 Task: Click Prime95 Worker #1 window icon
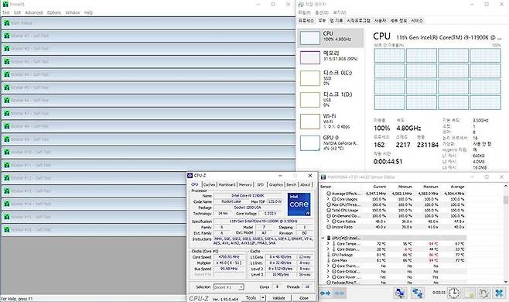(x=6, y=36)
